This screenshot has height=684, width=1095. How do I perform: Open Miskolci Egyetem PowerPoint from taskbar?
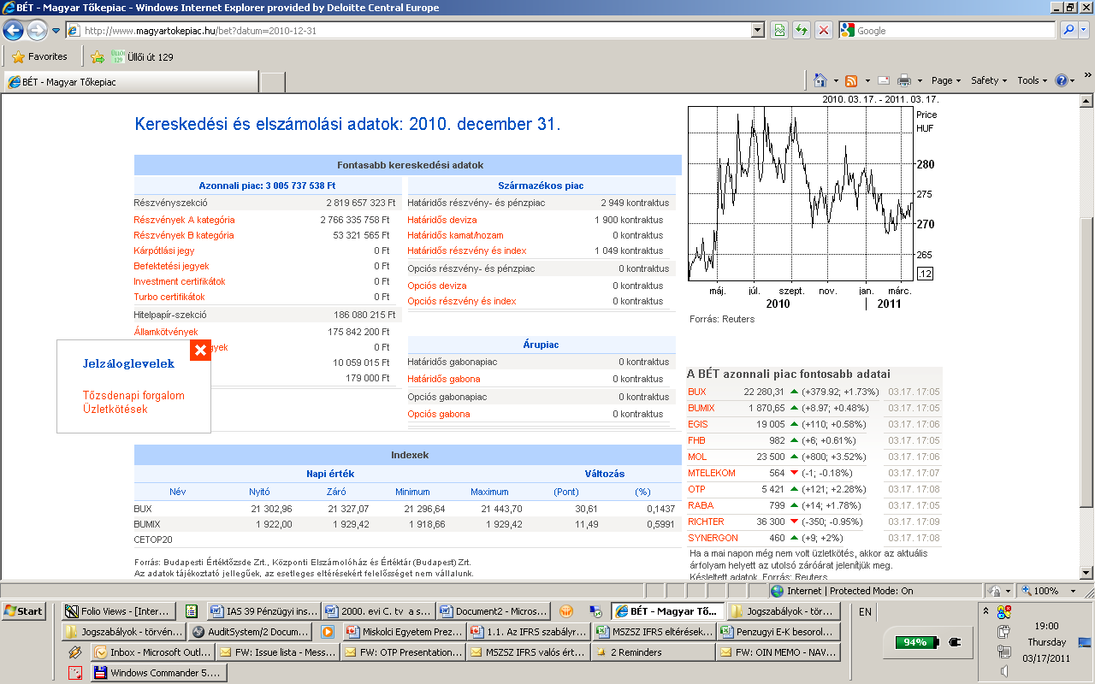pyautogui.click(x=404, y=632)
